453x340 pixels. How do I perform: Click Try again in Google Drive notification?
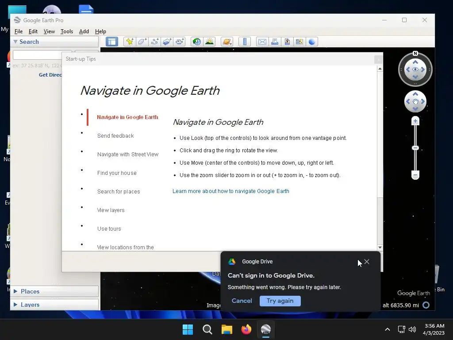(280, 301)
